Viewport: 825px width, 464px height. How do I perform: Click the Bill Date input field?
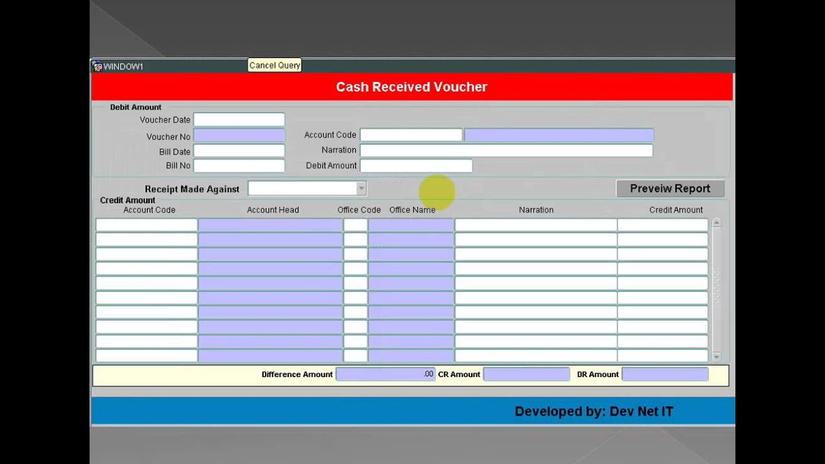point(239,151)
